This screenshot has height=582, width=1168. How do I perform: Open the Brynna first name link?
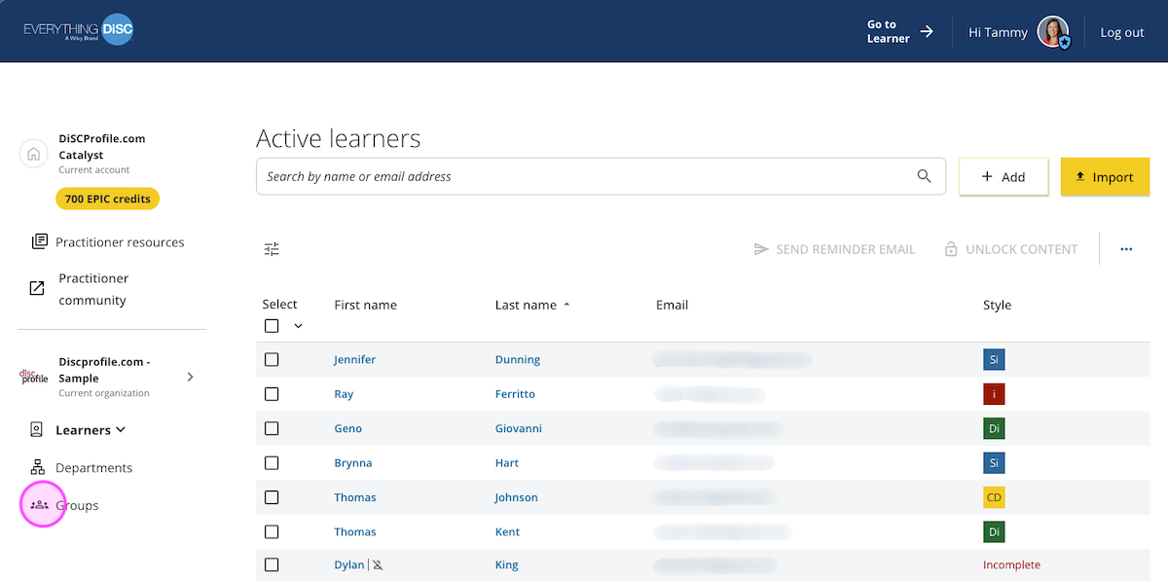pyautogui.click(x=352, y=462)
